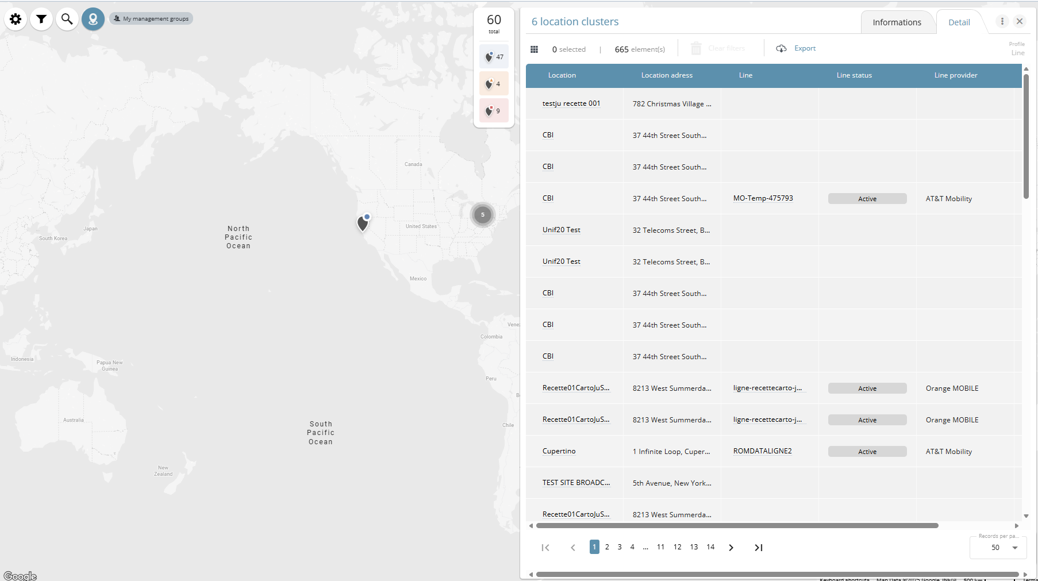The height and width of the screenshot is (581, 1038).
Task: Switch to the Informations tab
Action: click(x=897, y=22)
